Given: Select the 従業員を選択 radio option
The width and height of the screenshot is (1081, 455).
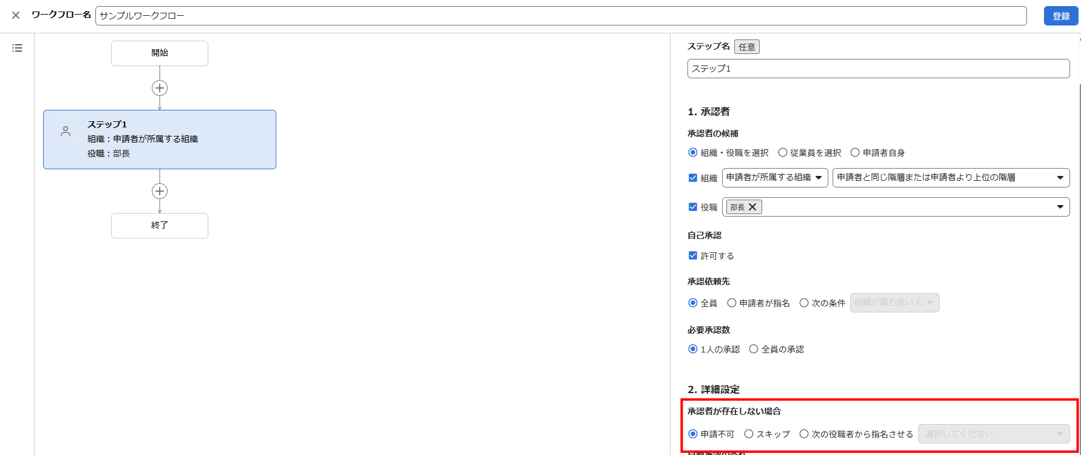Looking at the screenshot, I should point(783,152).
